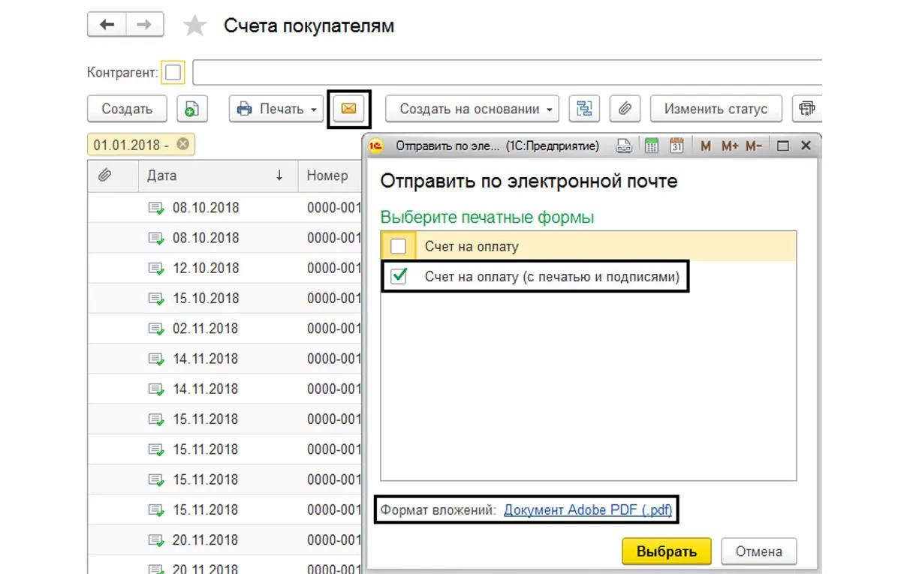
Task: Cancel the dialog with Отмена
Action: coord(758,551)
